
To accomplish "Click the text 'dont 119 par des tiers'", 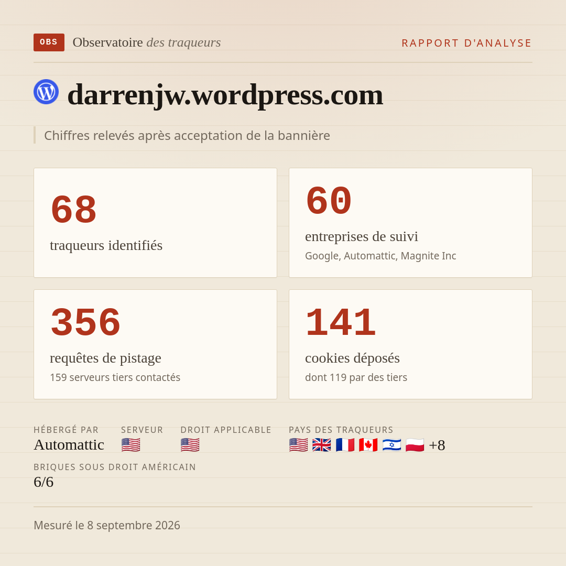I will (x=356, y=377).
